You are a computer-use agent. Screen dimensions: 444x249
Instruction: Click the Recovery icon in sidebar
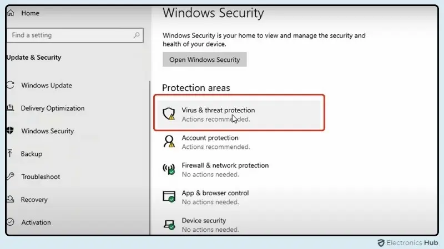(x=9, y=200)
